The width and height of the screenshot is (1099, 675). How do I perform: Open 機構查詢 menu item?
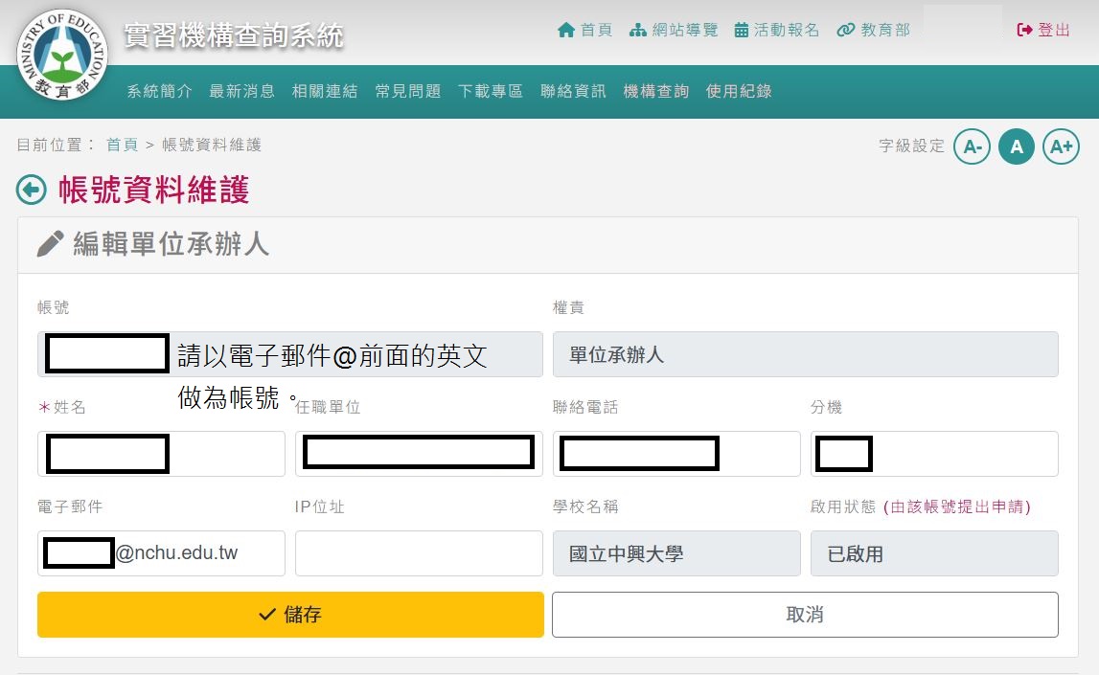point(656,91)
